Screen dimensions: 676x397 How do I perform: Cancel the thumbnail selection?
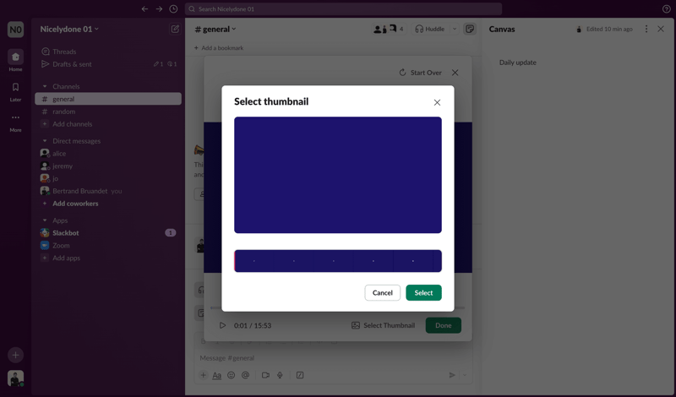(383, 293)
